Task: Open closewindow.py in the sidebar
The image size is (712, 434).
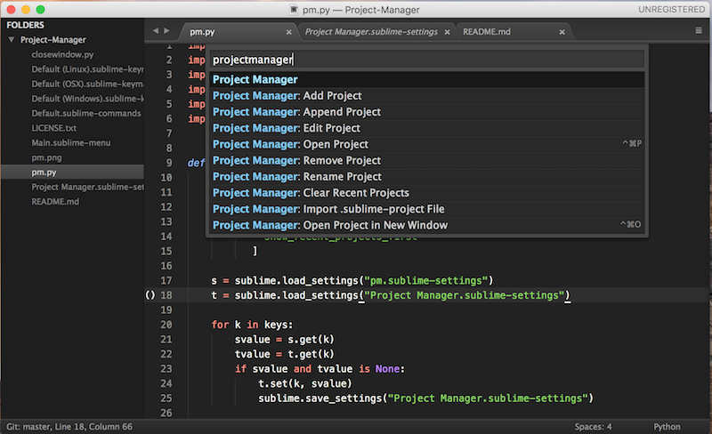Action: point(62,54)
